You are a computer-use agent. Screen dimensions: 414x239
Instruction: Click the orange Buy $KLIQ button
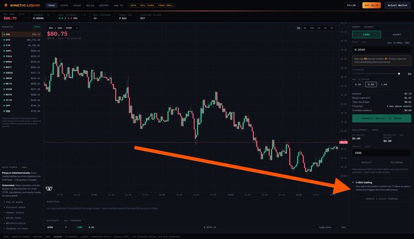coord(371,5)
